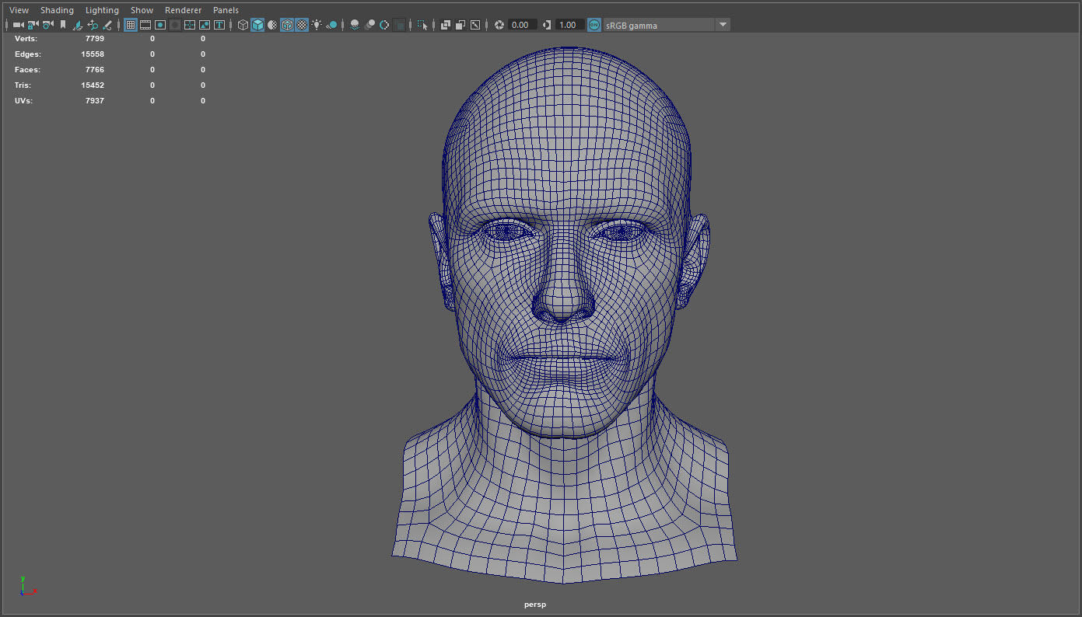The image size is (1082, 617).
Task: Toggle the Motion Blur icon
Action: click(x=369, y=25)
